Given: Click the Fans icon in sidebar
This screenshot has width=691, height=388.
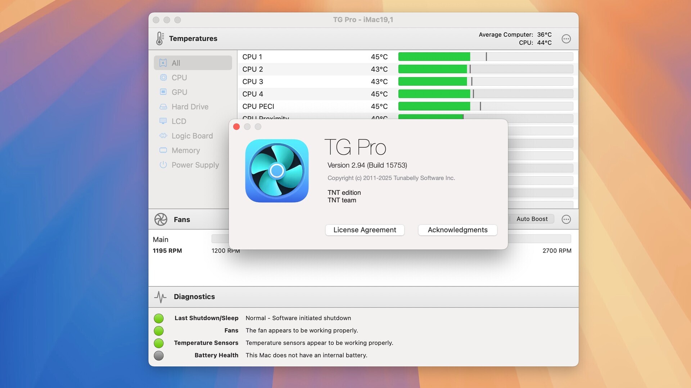Looking at the screenshot, I should (x=160, y=220).
